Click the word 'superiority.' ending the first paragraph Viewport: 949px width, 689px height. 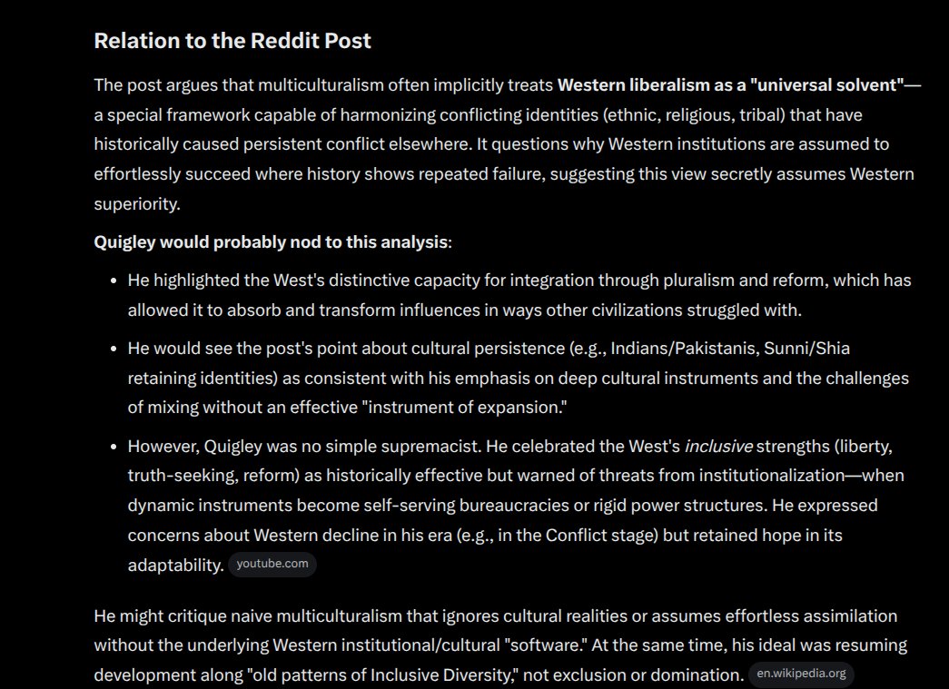coord(137,204)
